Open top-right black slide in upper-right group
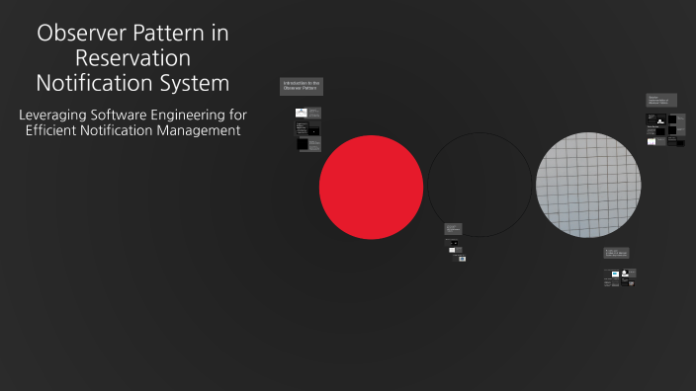This screenshot has width=696, height=391. pyautogui.click(x=676, y=118)
